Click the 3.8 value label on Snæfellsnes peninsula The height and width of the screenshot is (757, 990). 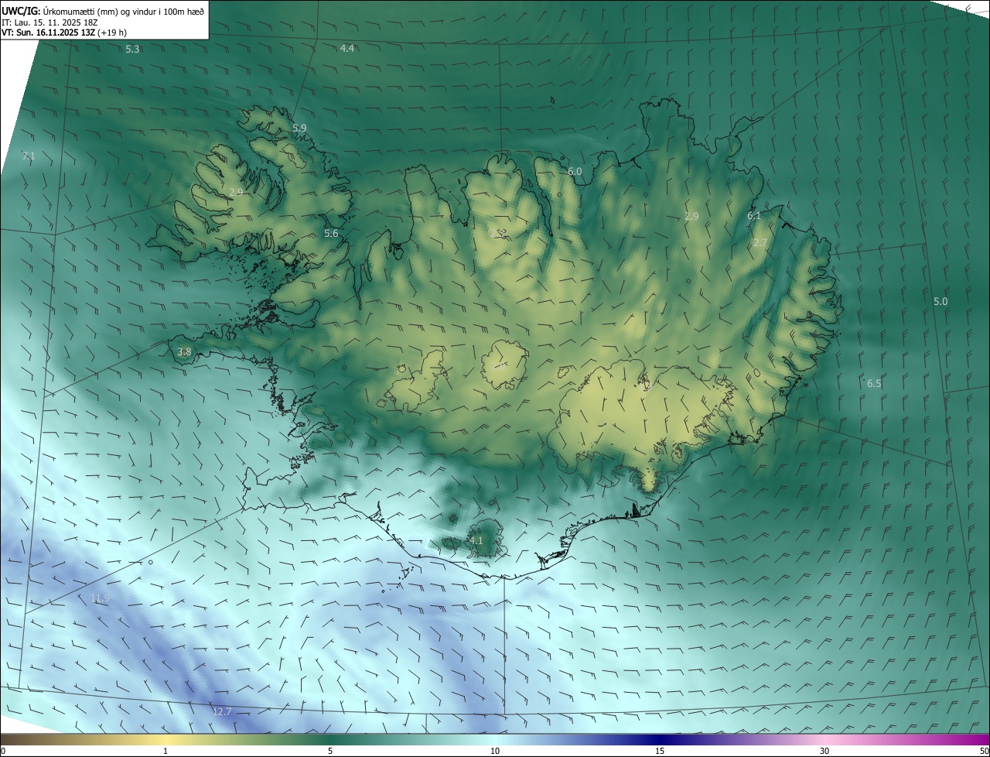tap(184, 352)
